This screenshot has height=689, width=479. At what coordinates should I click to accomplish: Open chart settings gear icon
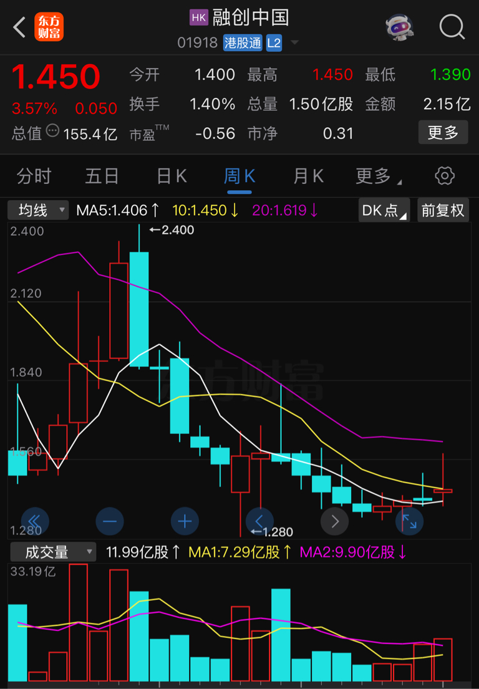point(444,176)
